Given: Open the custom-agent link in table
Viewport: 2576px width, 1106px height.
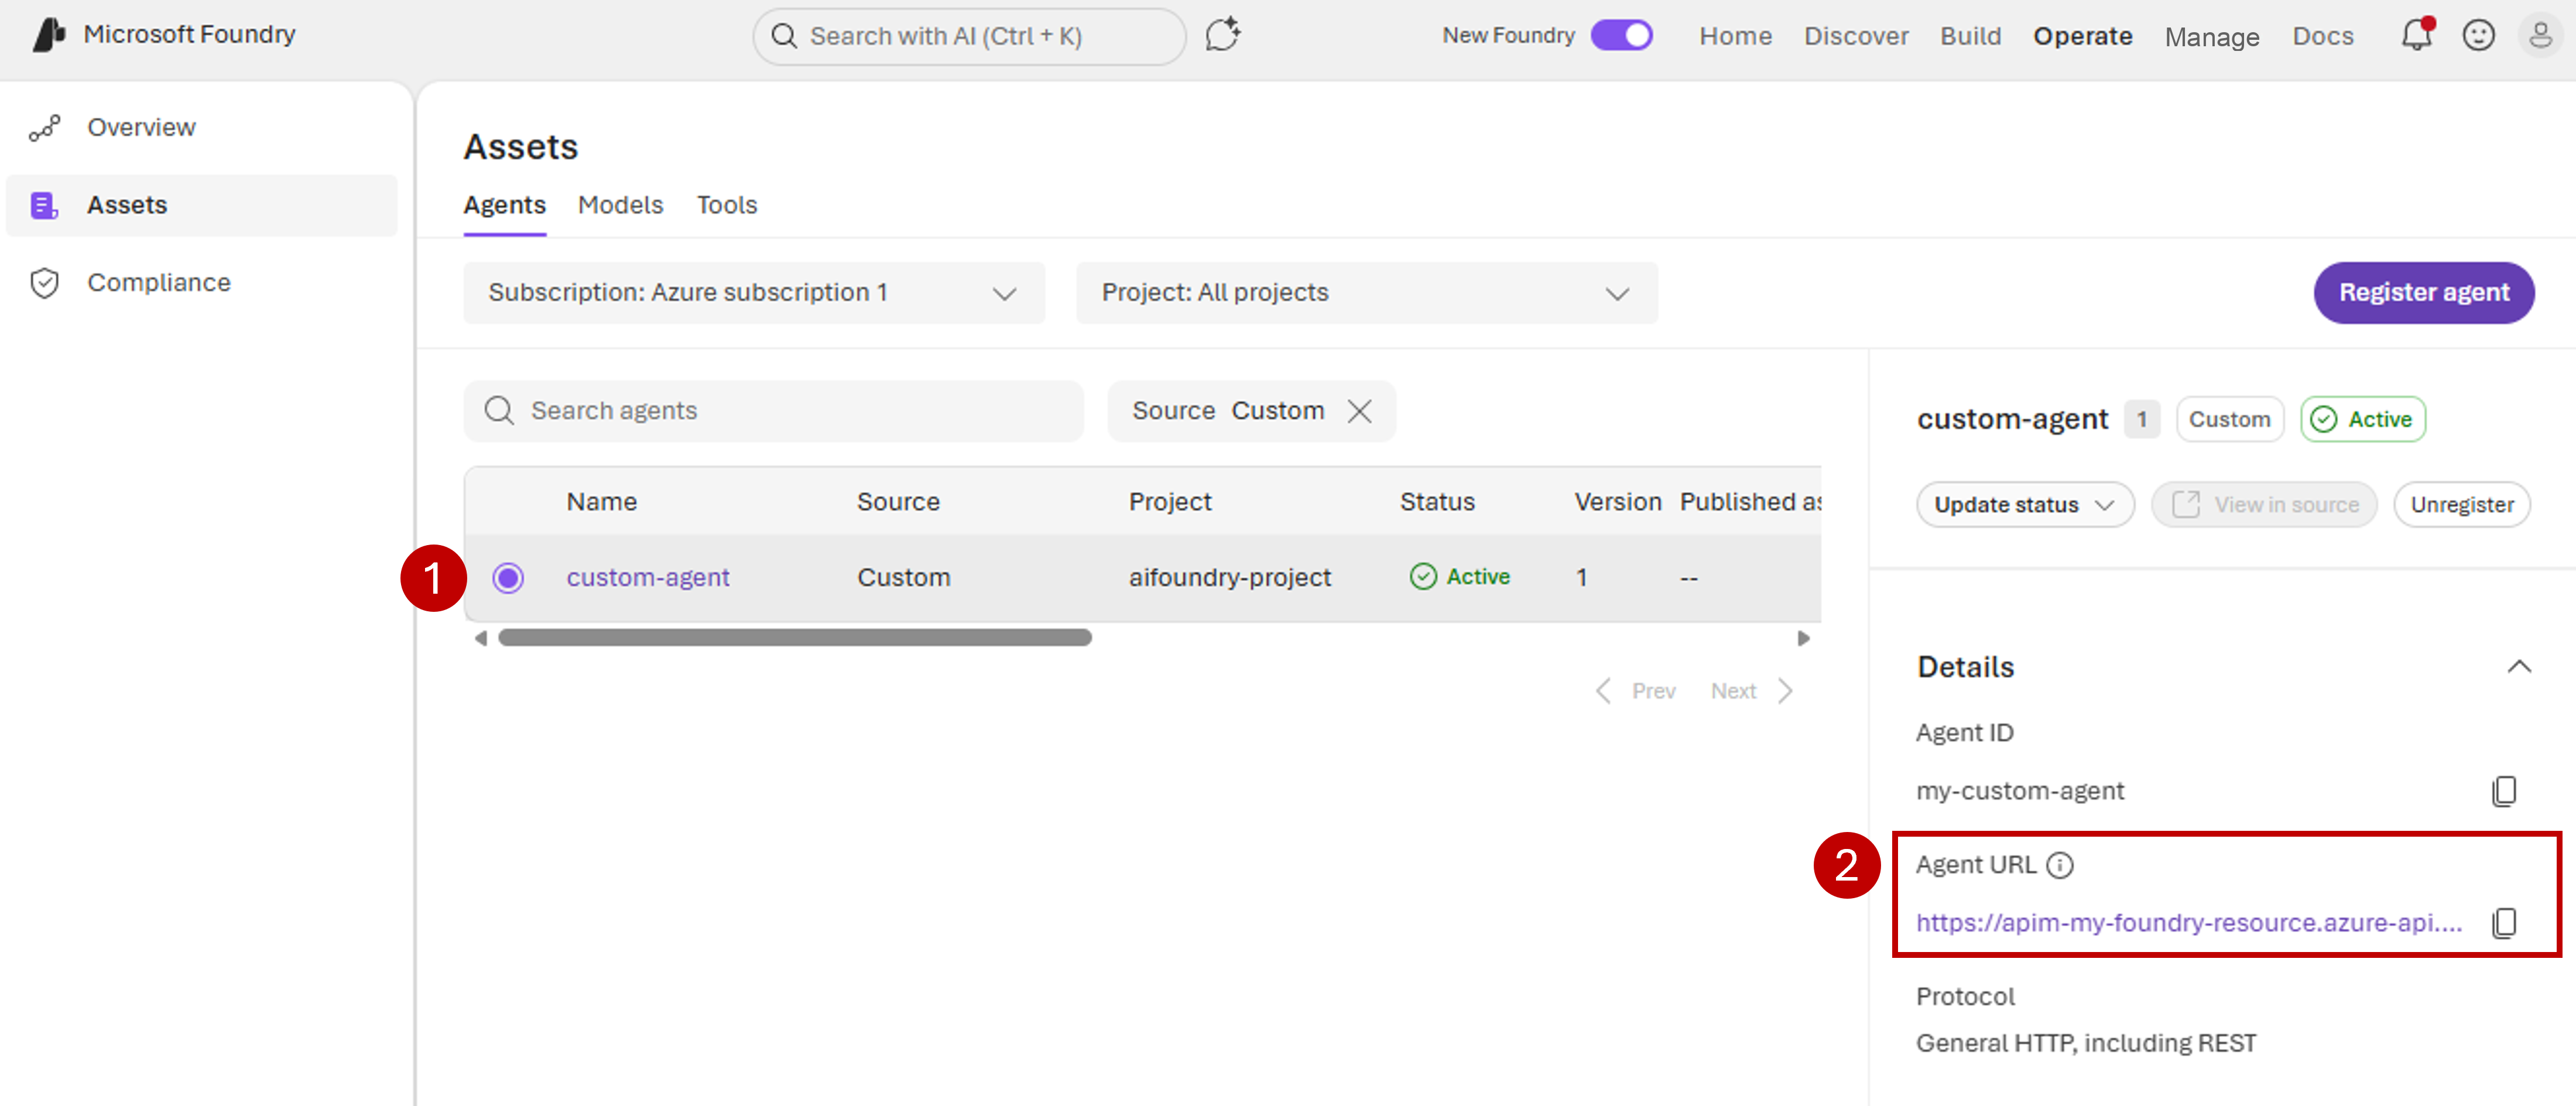Looking at the screenshot, I should [x=647, y=578].
